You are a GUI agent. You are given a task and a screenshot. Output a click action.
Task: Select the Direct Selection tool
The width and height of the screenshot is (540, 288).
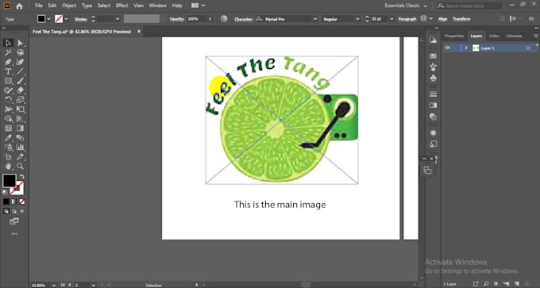21,43
